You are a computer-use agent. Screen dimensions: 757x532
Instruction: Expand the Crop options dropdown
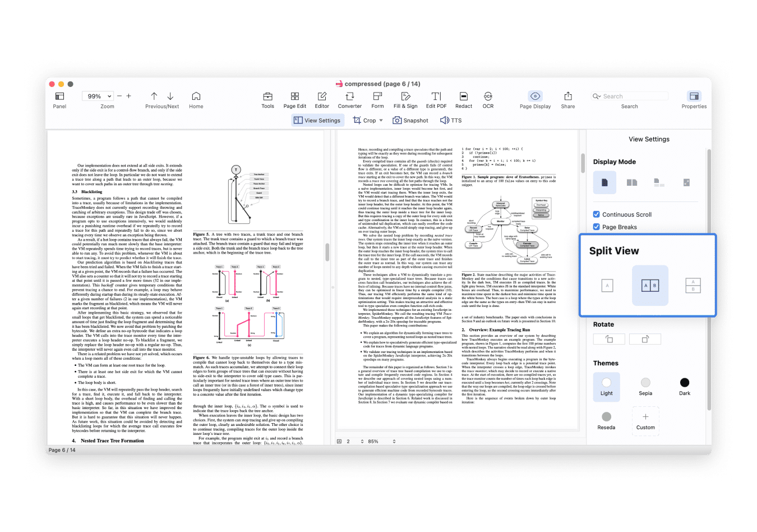[381, 120]
